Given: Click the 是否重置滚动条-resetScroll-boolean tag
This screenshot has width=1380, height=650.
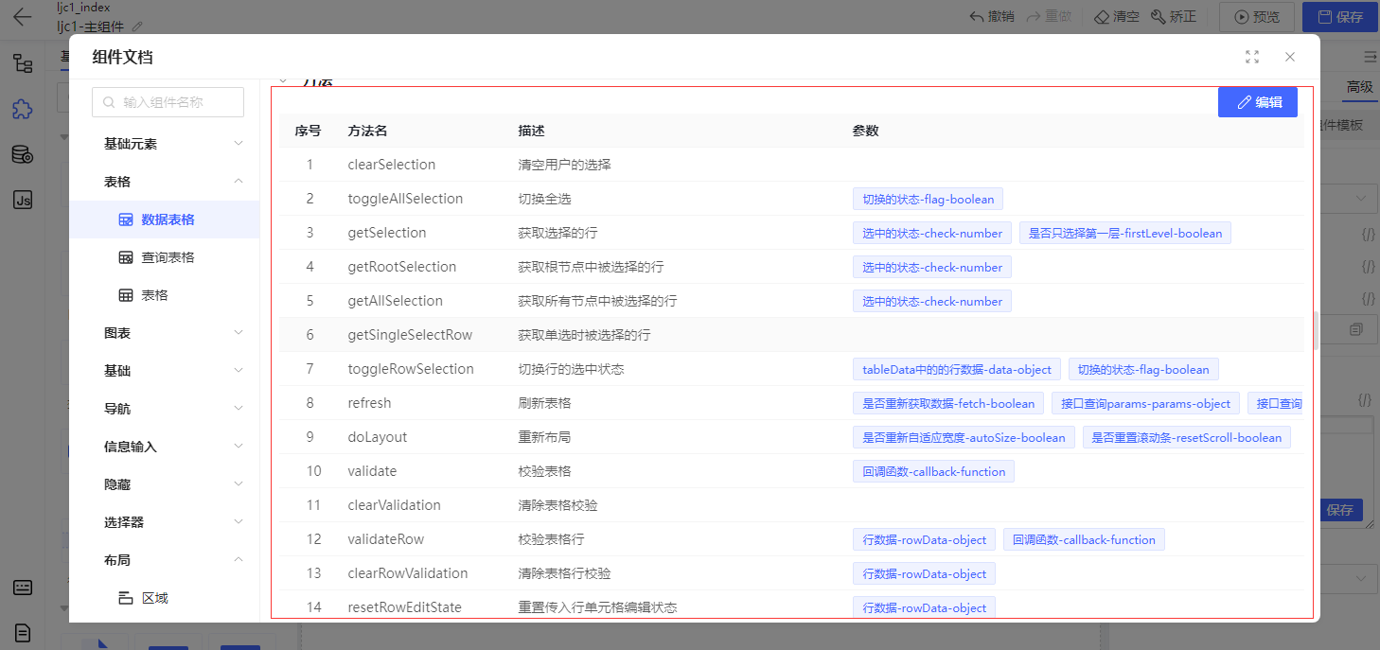Looking at the screenshot, I should [x=1187, y=437].
